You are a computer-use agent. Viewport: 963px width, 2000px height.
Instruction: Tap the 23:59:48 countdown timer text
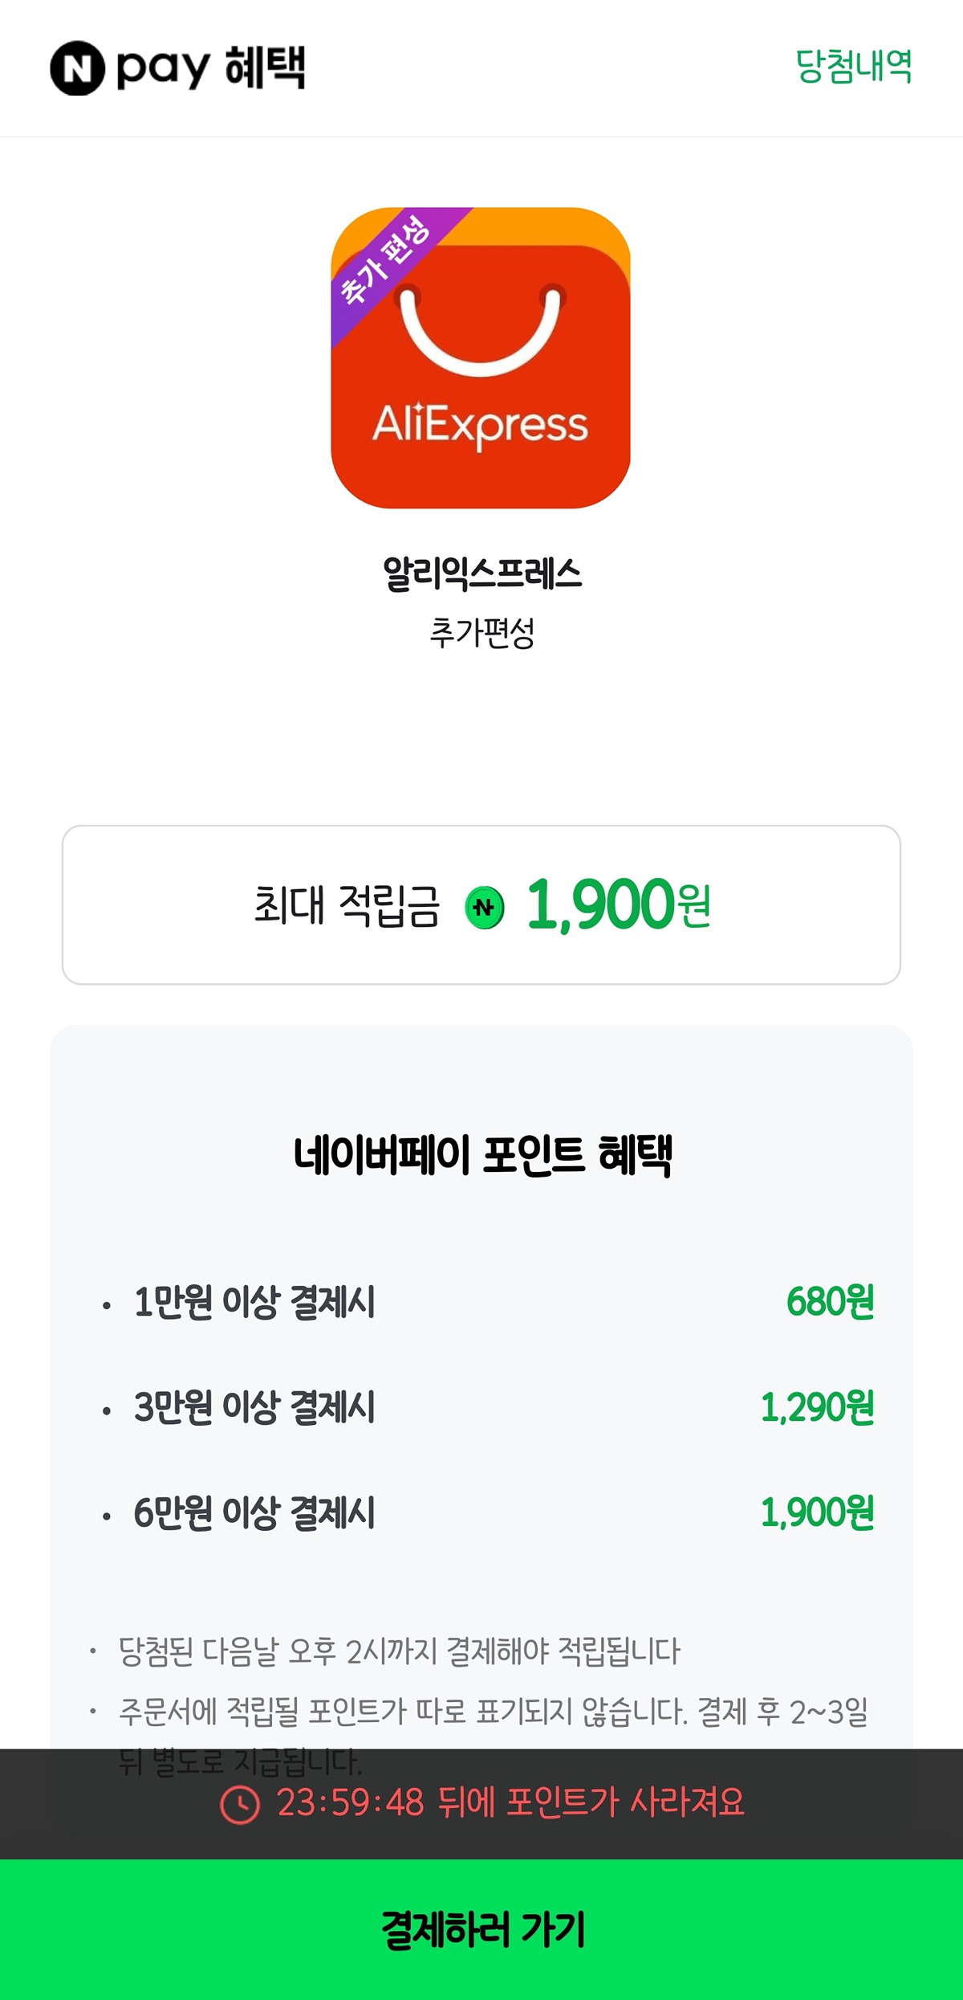click(x=350, y=1803)
